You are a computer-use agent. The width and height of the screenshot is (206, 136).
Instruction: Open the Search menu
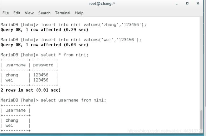[x=44, y=13]
